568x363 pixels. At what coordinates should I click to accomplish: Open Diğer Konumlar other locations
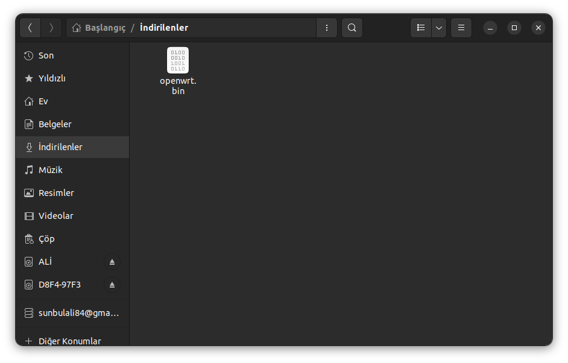pos(72,341)
